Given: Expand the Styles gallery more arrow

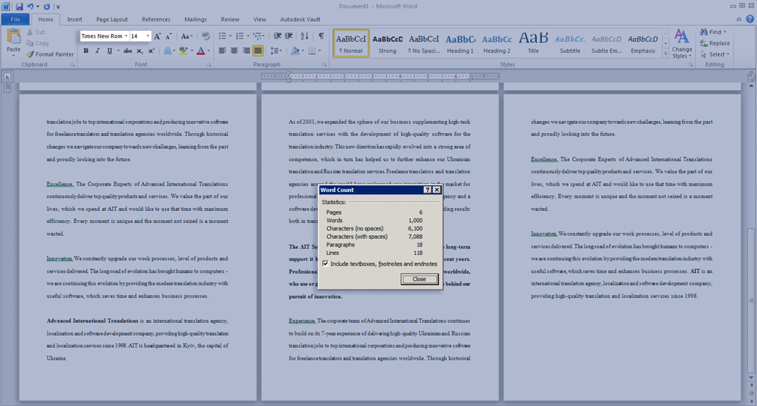Looking at the screenshot, I should tap(665, 54).
